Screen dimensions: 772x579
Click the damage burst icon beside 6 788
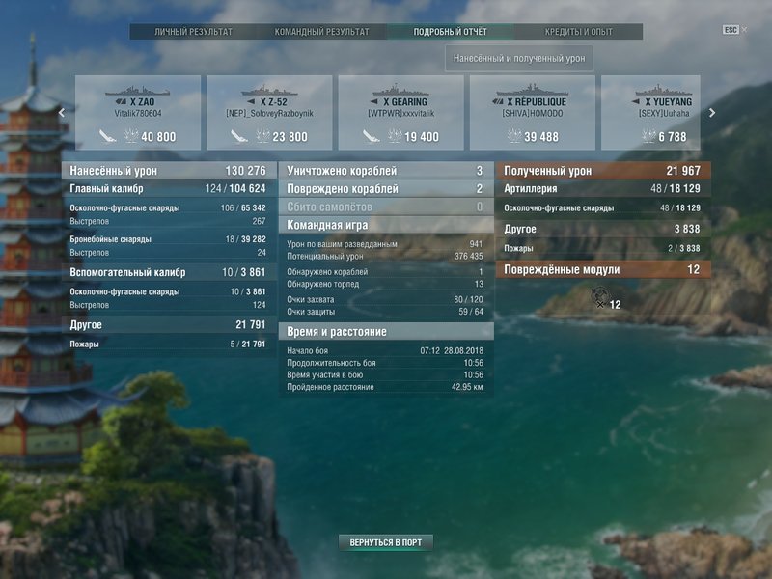click(x=648, y=136)
